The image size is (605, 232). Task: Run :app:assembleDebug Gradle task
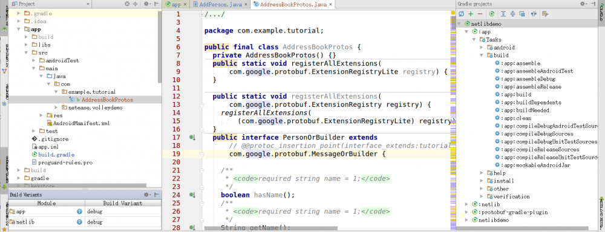[x=526, y=79]
